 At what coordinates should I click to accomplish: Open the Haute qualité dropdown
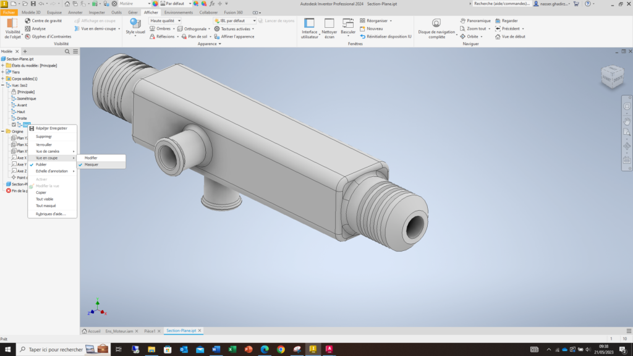pyautogui.click(x=166, y=20)
